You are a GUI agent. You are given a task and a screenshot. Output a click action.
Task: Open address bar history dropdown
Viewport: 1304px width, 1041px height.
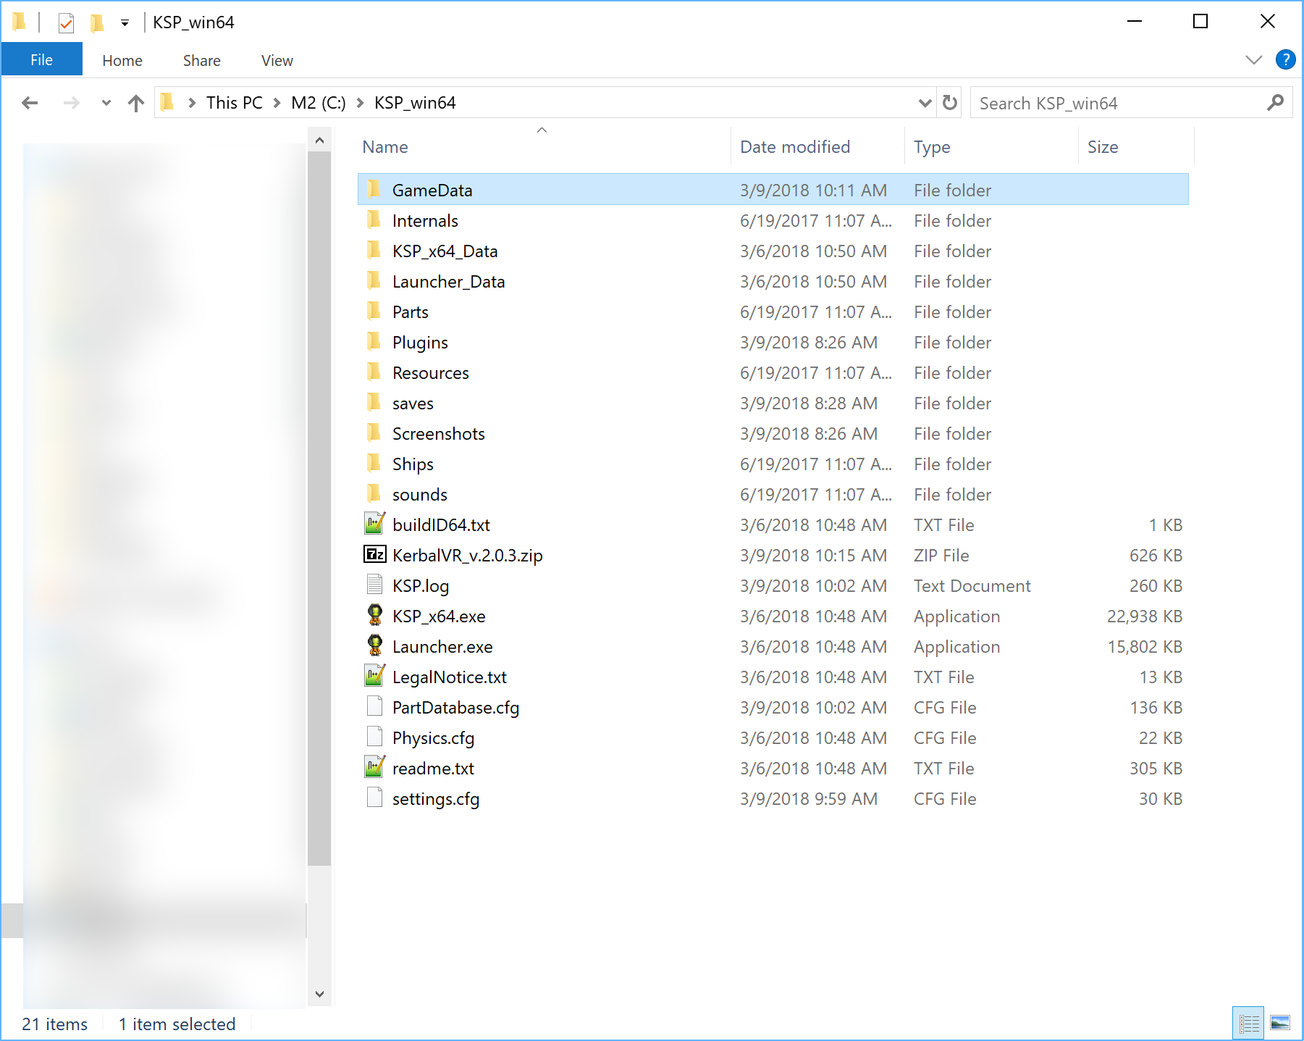[925, 103]
